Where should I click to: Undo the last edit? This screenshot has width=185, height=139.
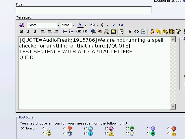114,25
